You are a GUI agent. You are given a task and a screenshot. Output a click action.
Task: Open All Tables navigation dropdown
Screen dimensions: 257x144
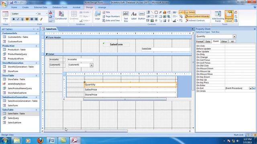34,29
